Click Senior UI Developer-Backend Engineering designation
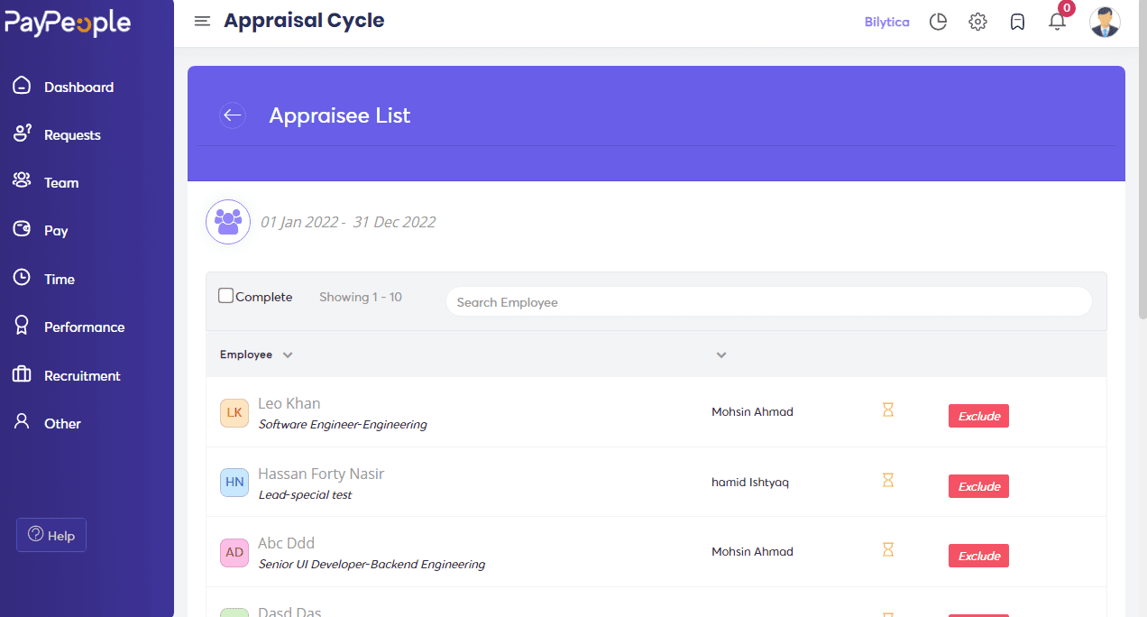 point(372,565)
